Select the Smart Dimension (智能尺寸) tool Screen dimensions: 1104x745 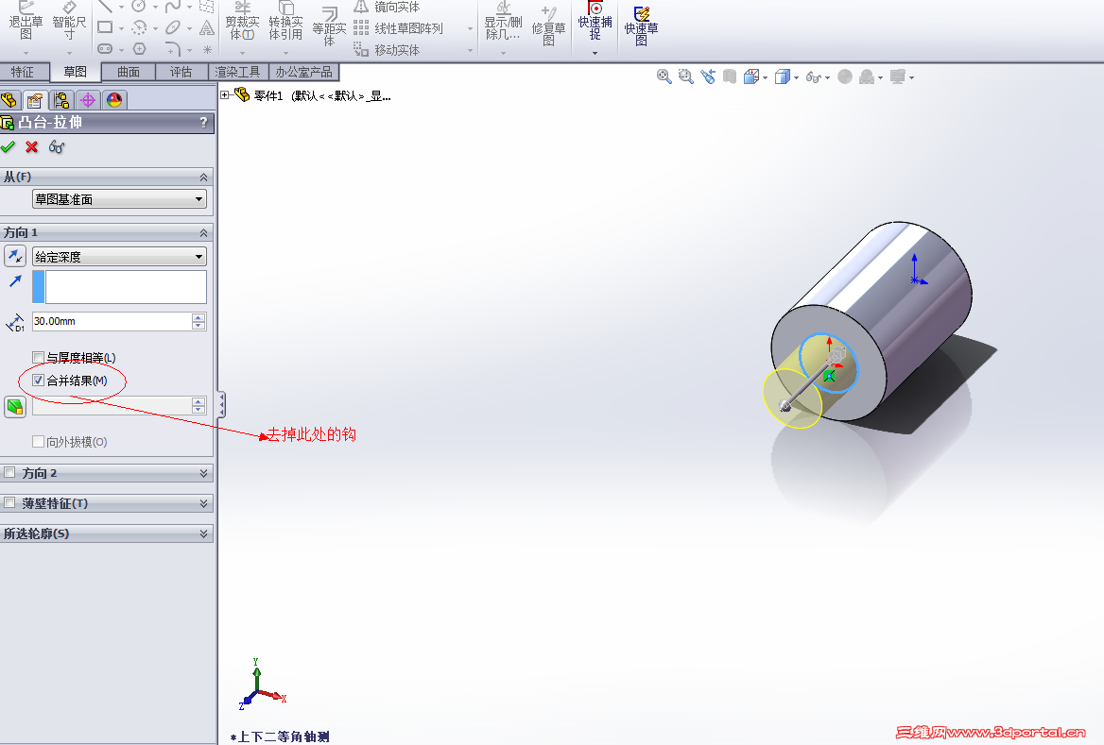tap(69, 21)
